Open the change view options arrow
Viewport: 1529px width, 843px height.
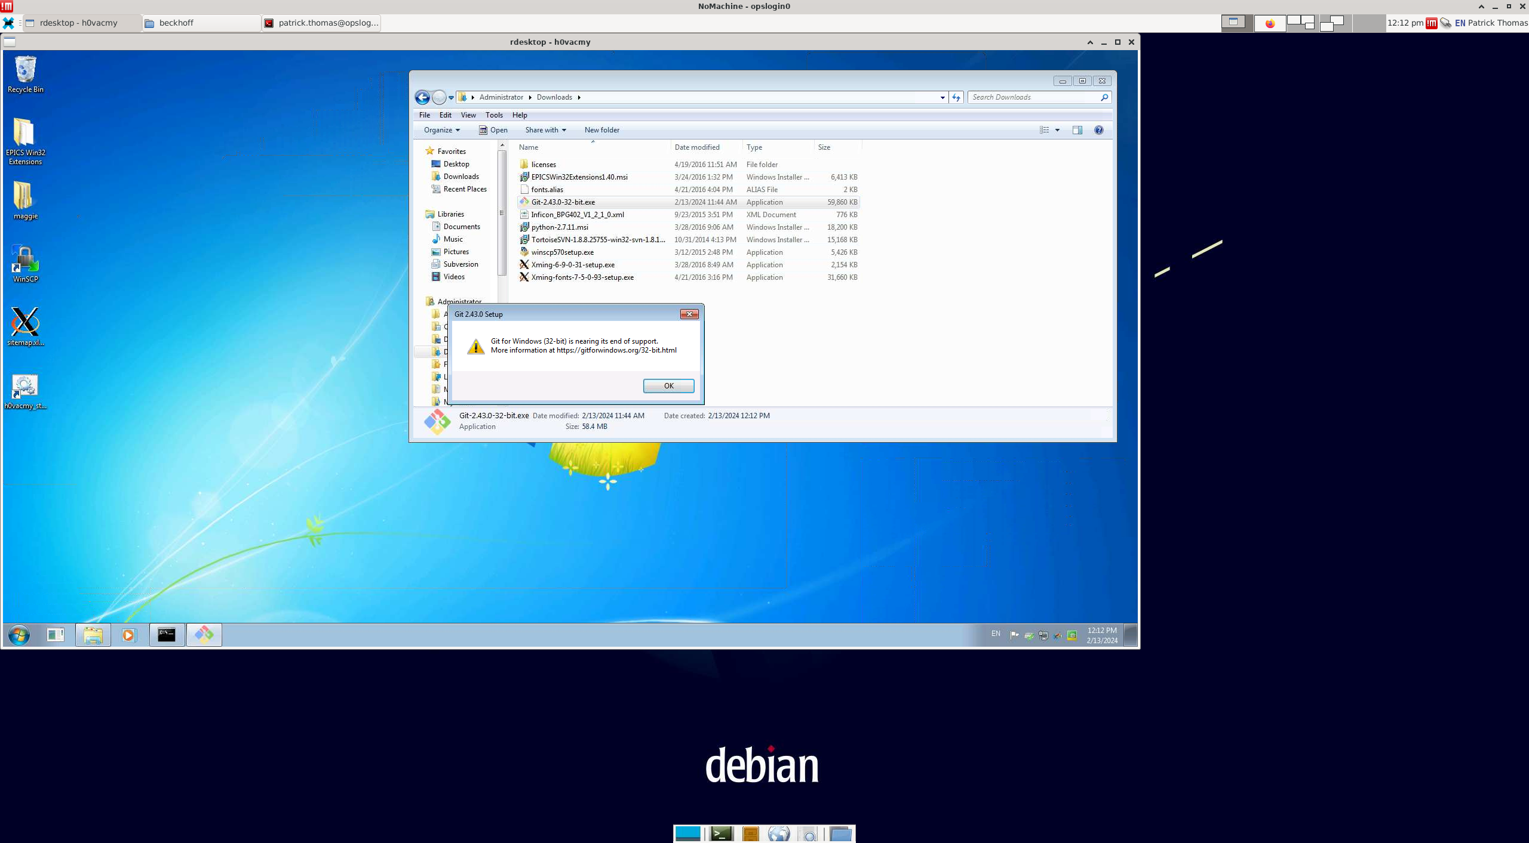click(x=1057, y=130)
